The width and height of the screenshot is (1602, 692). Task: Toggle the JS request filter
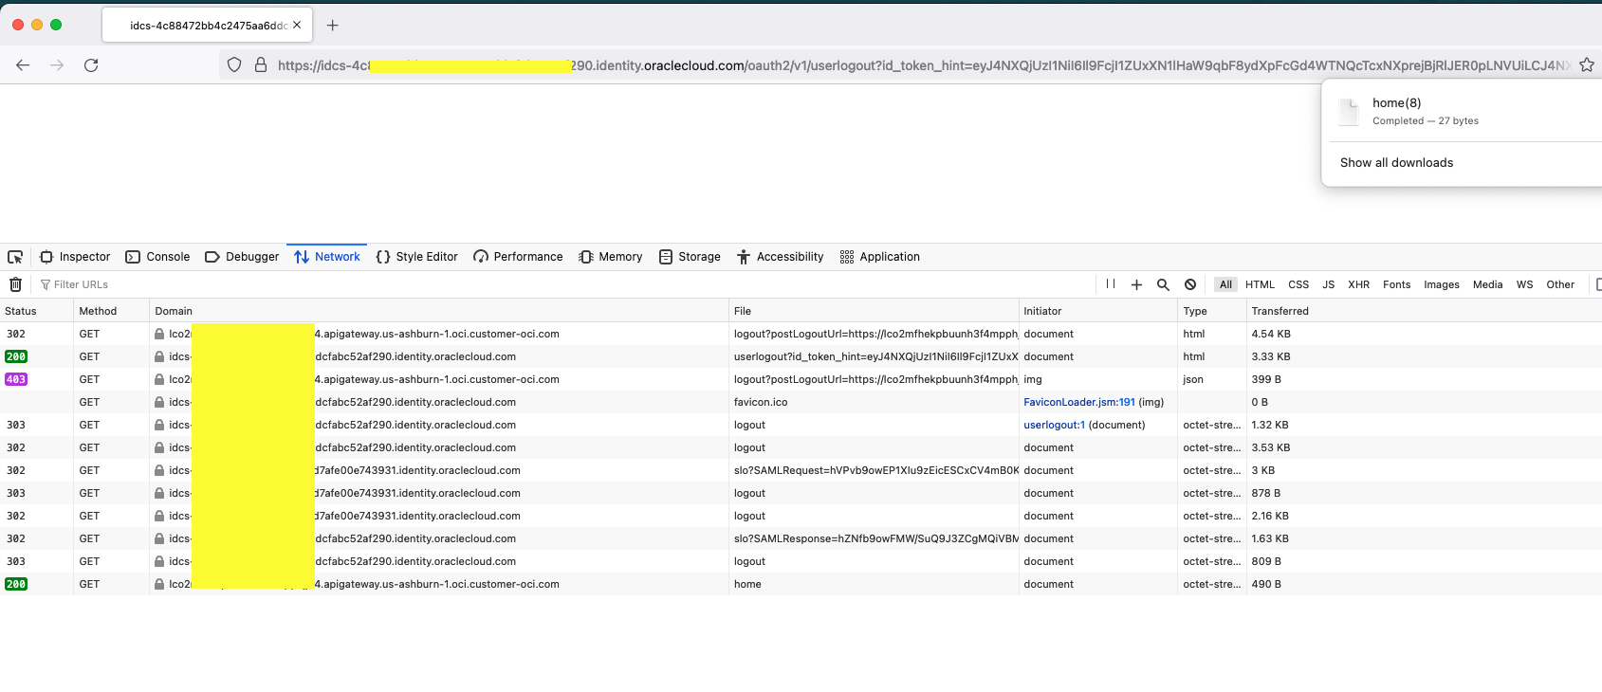(x=1328, y=284)
